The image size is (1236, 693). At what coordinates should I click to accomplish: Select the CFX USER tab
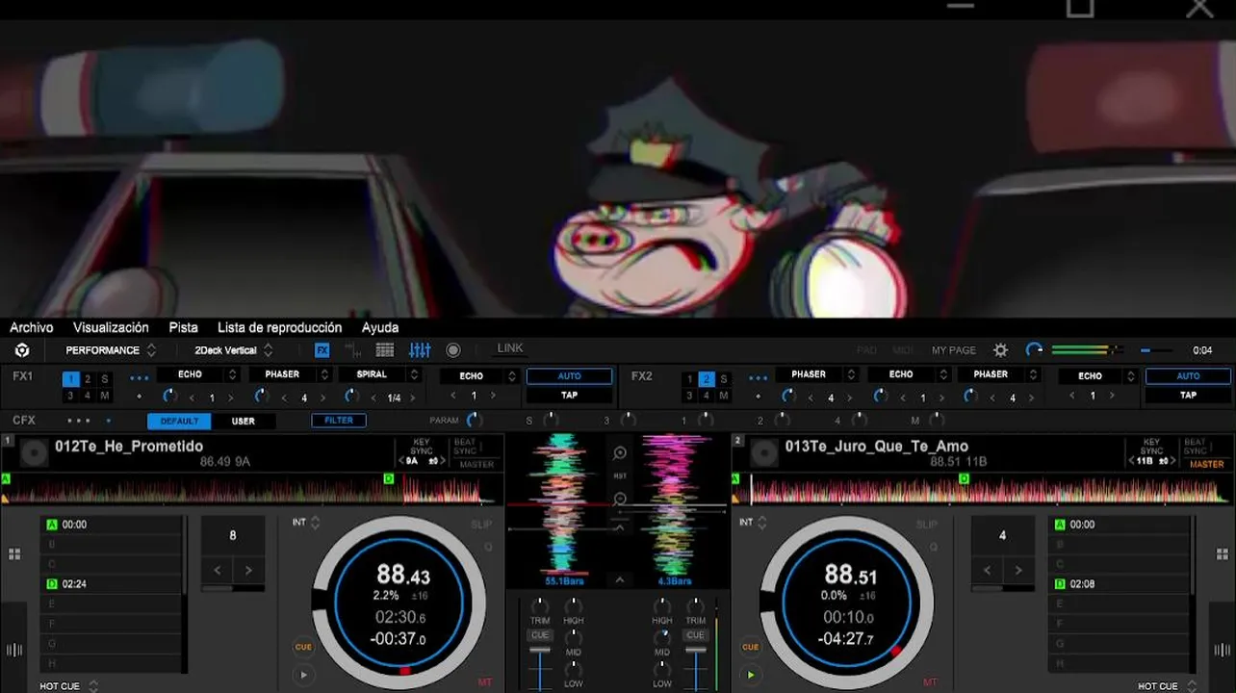tap(244, 421)
